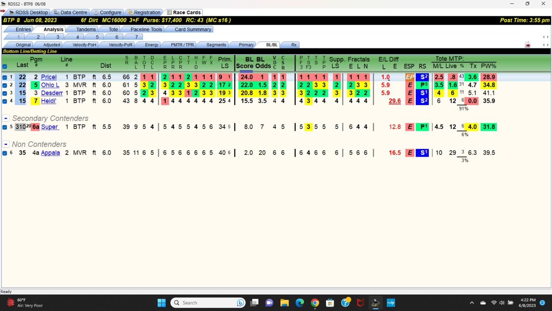This screenshot has width=552, height=311.
Task: Click the taskbar clock showing 4:22 PM
Action: point(528,303)
